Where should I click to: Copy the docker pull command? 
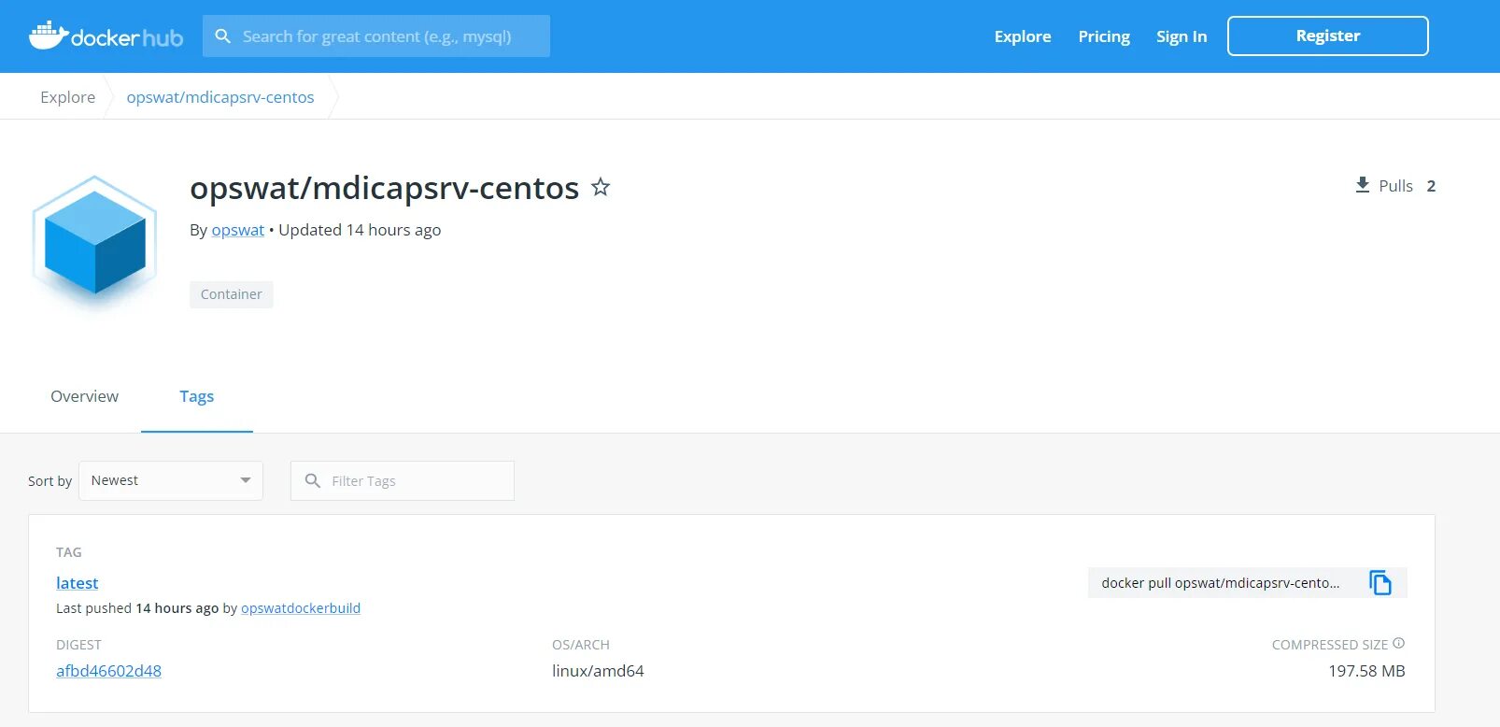(x=1380, y=583)
